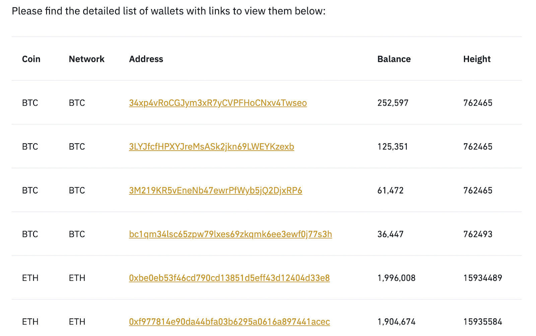Open the bc1qm34lsc65zpw79lxes69zkqmk6ee3ewf0j77s3h link
Screen dimensions: 536x336
tap(230, 234)
